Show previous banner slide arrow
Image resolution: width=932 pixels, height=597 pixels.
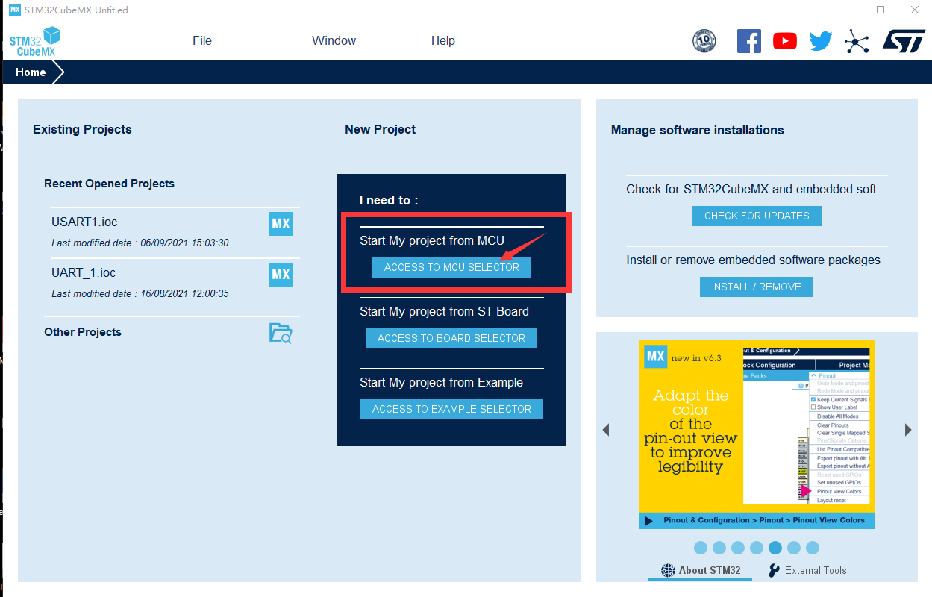tap(606, 430)
